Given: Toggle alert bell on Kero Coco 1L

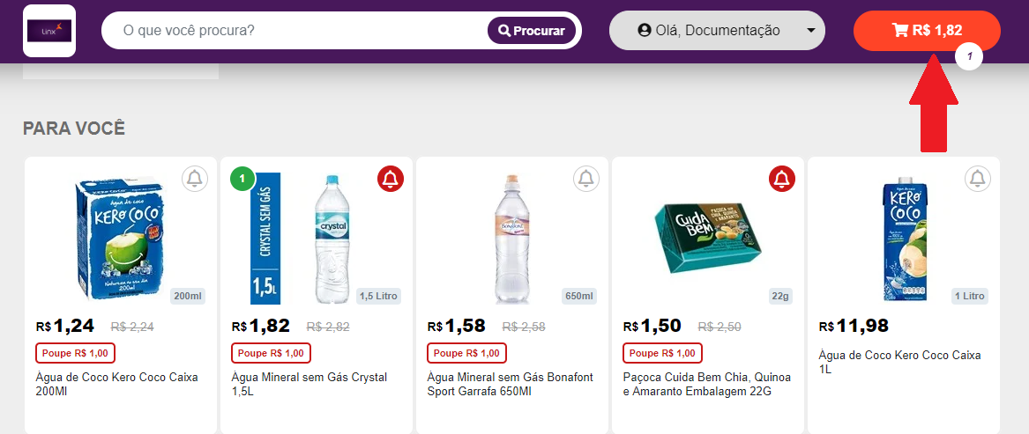Looking at the screenshot, I should click(978, 179).
